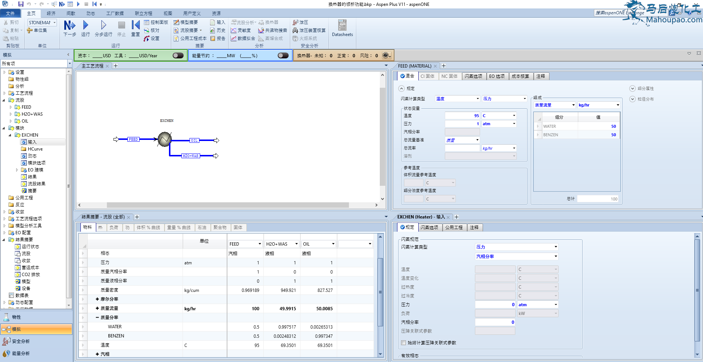The image size is (703, 362).
Task: Open FEED temperature unit C dropdown
Action: pos(514,115)
